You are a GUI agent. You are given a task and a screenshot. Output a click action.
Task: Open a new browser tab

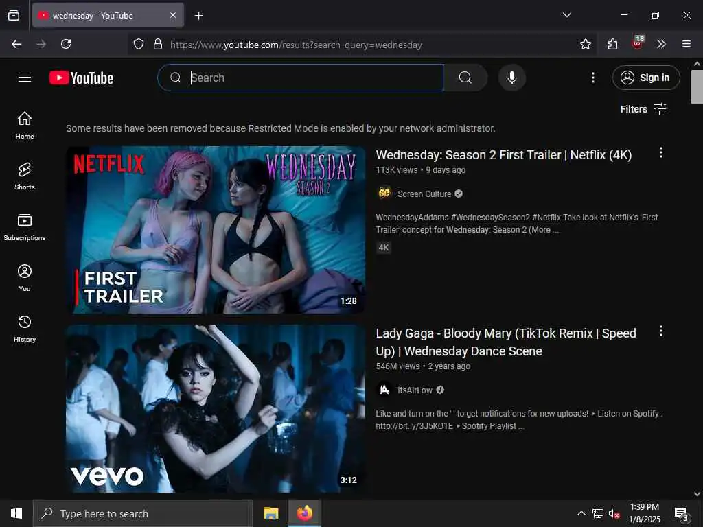[x=198, y=16]
